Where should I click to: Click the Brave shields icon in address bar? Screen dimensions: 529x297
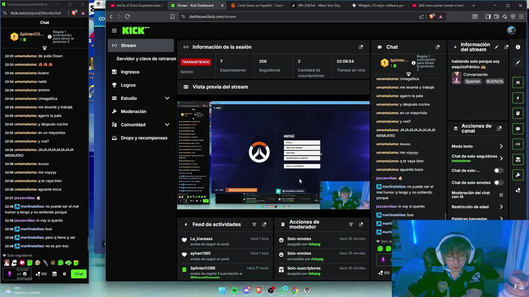pos(432,16)
